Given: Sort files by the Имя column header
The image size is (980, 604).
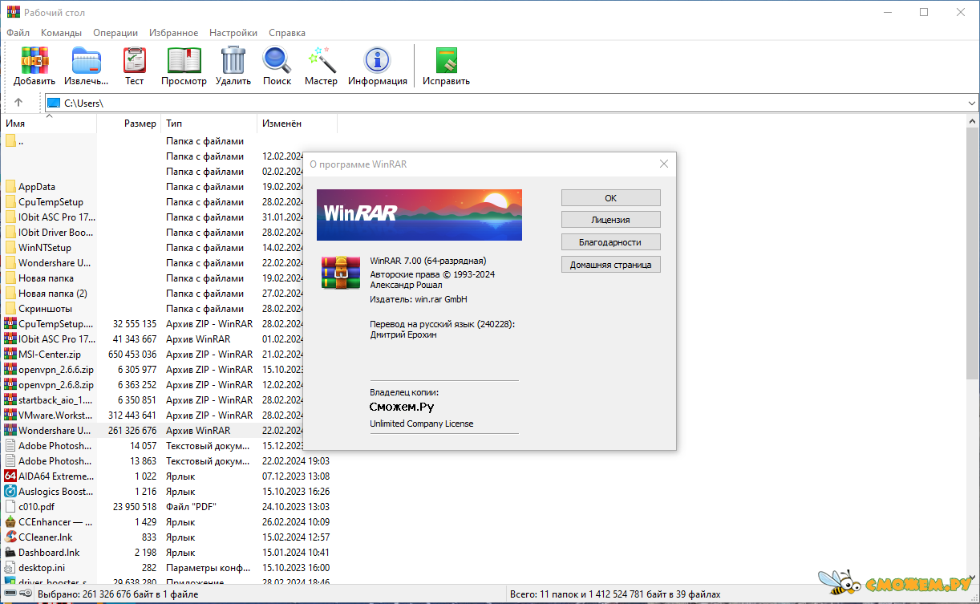Looking at the screenshot, I should point(49,124).
